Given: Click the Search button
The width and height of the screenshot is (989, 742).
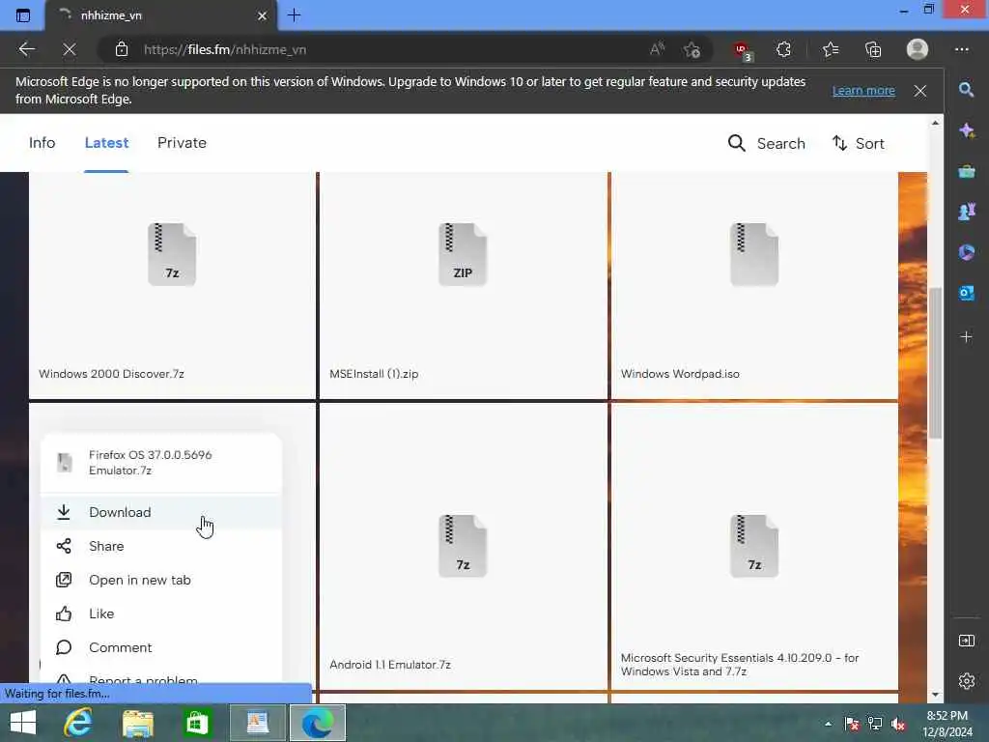Looking at the screenshot, I should point(766,143).
